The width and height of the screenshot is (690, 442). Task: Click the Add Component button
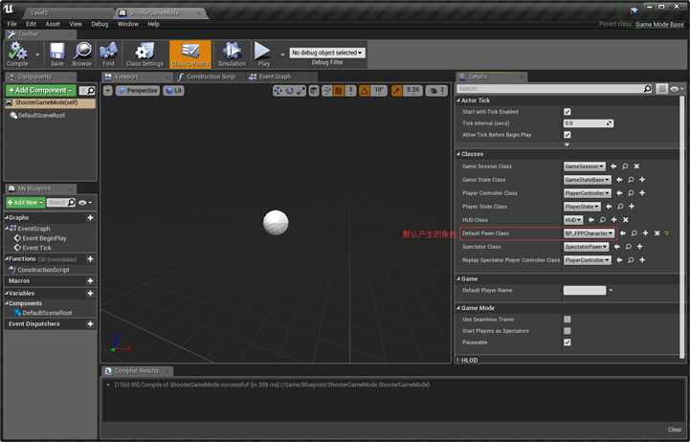(x=41, y=91)
